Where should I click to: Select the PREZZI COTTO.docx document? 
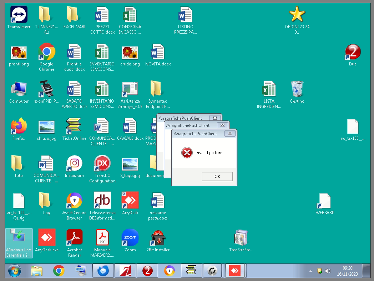point(102,20)
